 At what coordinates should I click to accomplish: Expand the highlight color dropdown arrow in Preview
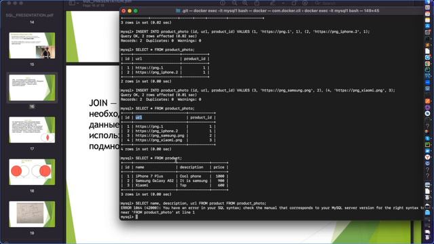[283, 3]
